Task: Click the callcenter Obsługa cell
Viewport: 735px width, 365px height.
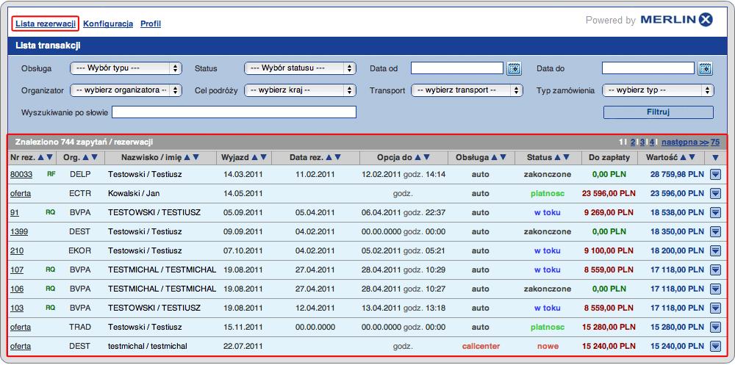Action: click(481, 346)
